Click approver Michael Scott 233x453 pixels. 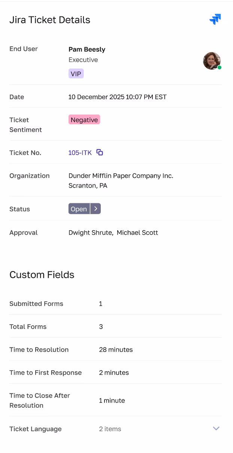[x=137, y=232]
